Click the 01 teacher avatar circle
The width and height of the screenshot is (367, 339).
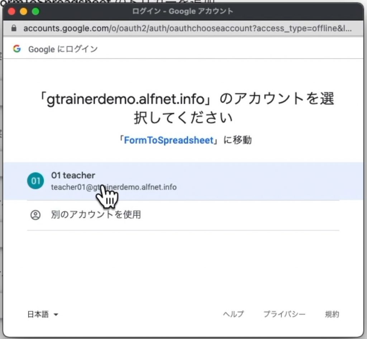[35, 181]
